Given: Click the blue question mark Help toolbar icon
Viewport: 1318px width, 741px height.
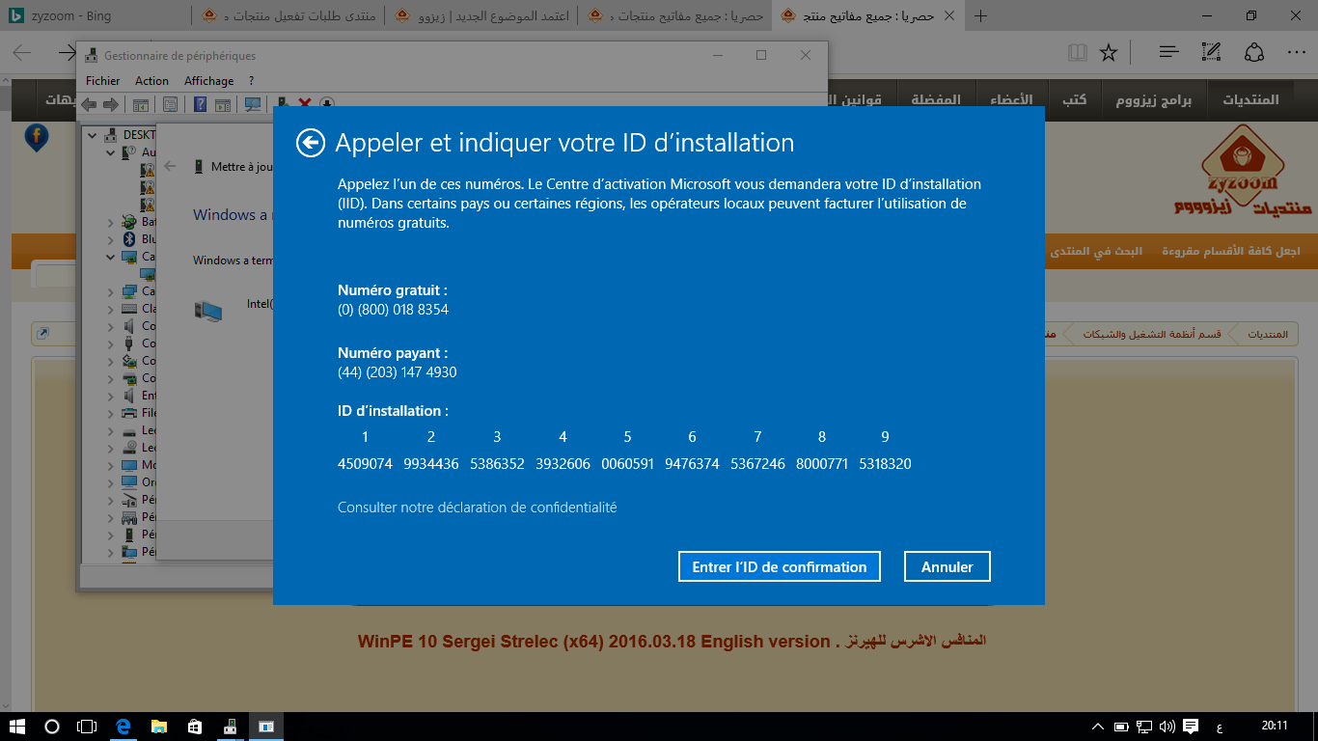Looking at the screenshot, I should coord(200,104).
